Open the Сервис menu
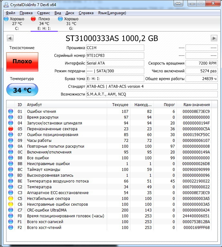Viewport: 222px width, 247px height. 44,13
